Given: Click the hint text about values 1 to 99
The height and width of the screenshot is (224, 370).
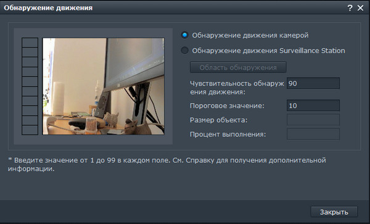Looking at the screenshot, I should (x=167, y=164).
